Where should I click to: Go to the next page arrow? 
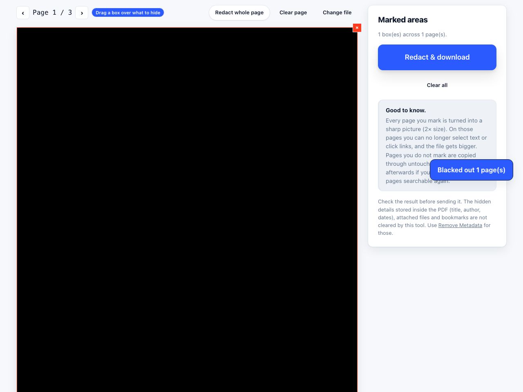82,13
